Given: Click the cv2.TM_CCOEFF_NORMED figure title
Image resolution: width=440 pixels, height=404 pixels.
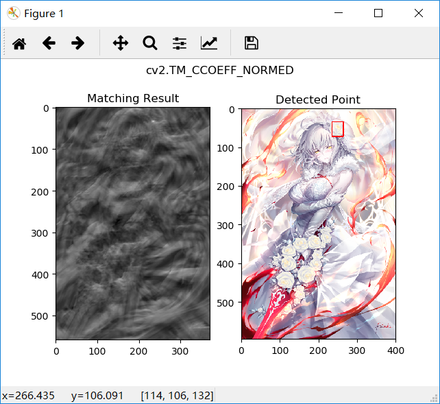Looking at the screenshot, I should click(220, 70).
